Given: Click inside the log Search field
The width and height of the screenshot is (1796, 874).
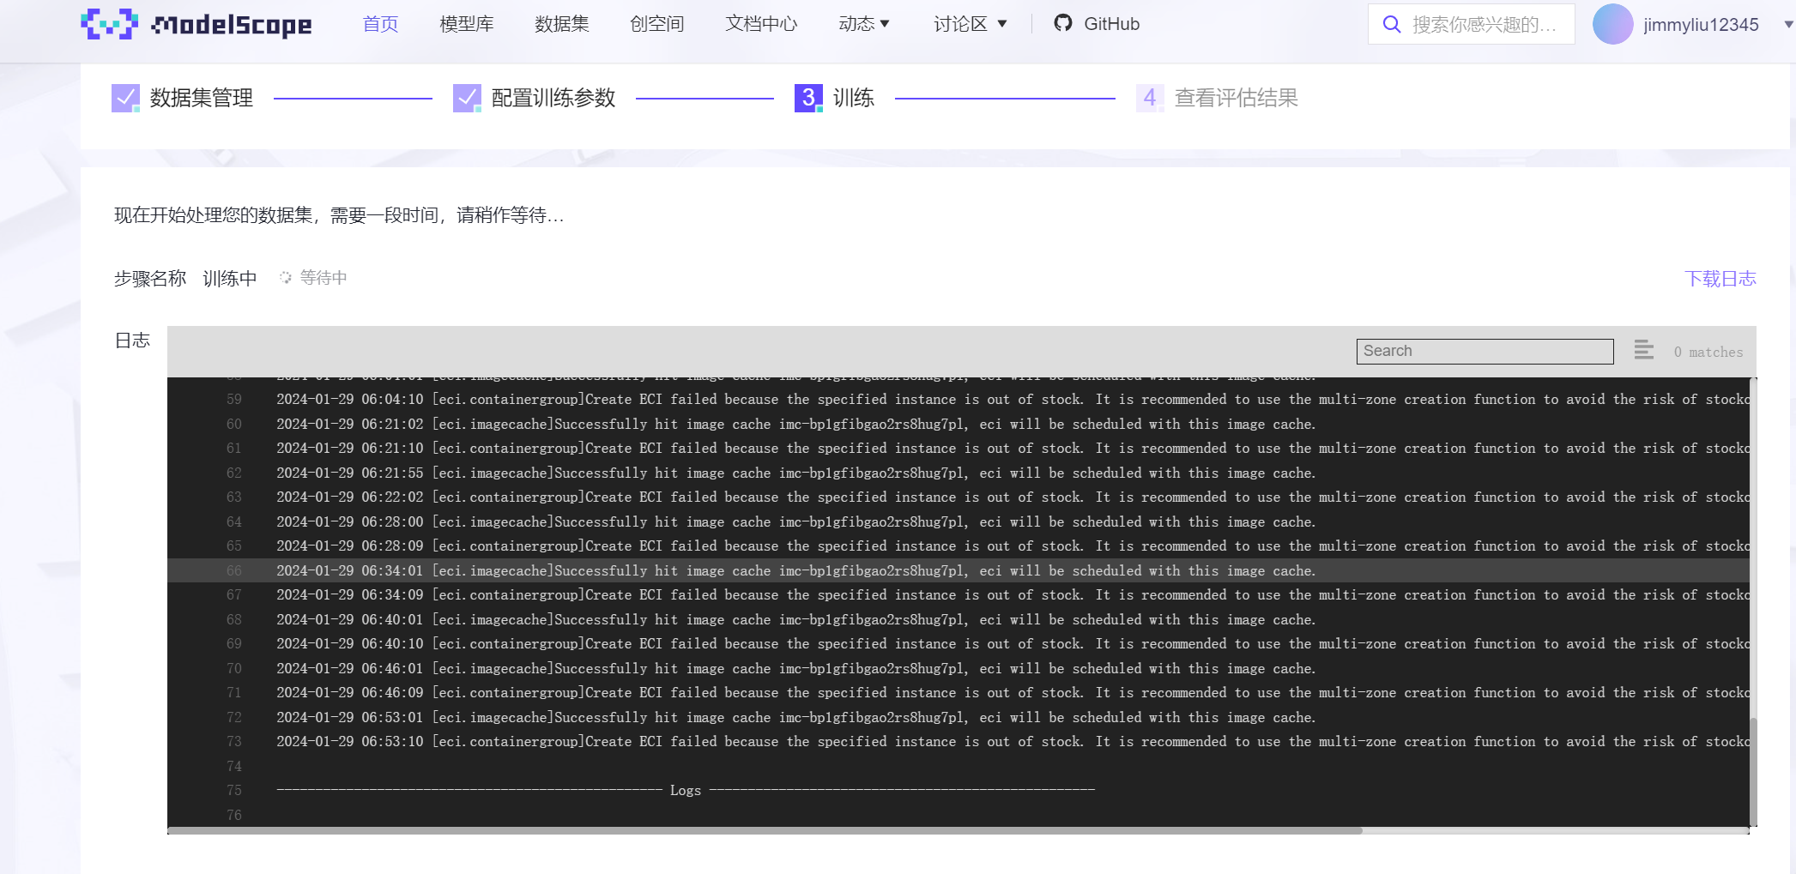Looking at the screenshot, I should 1485,351.
